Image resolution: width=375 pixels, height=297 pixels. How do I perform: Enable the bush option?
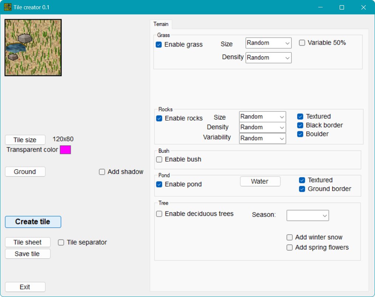coord(159,159)
